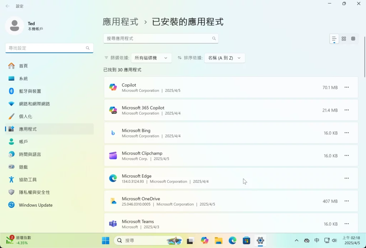366x248 pixels.
Task: Select the tile view layout icon
Action: point(344,39)
